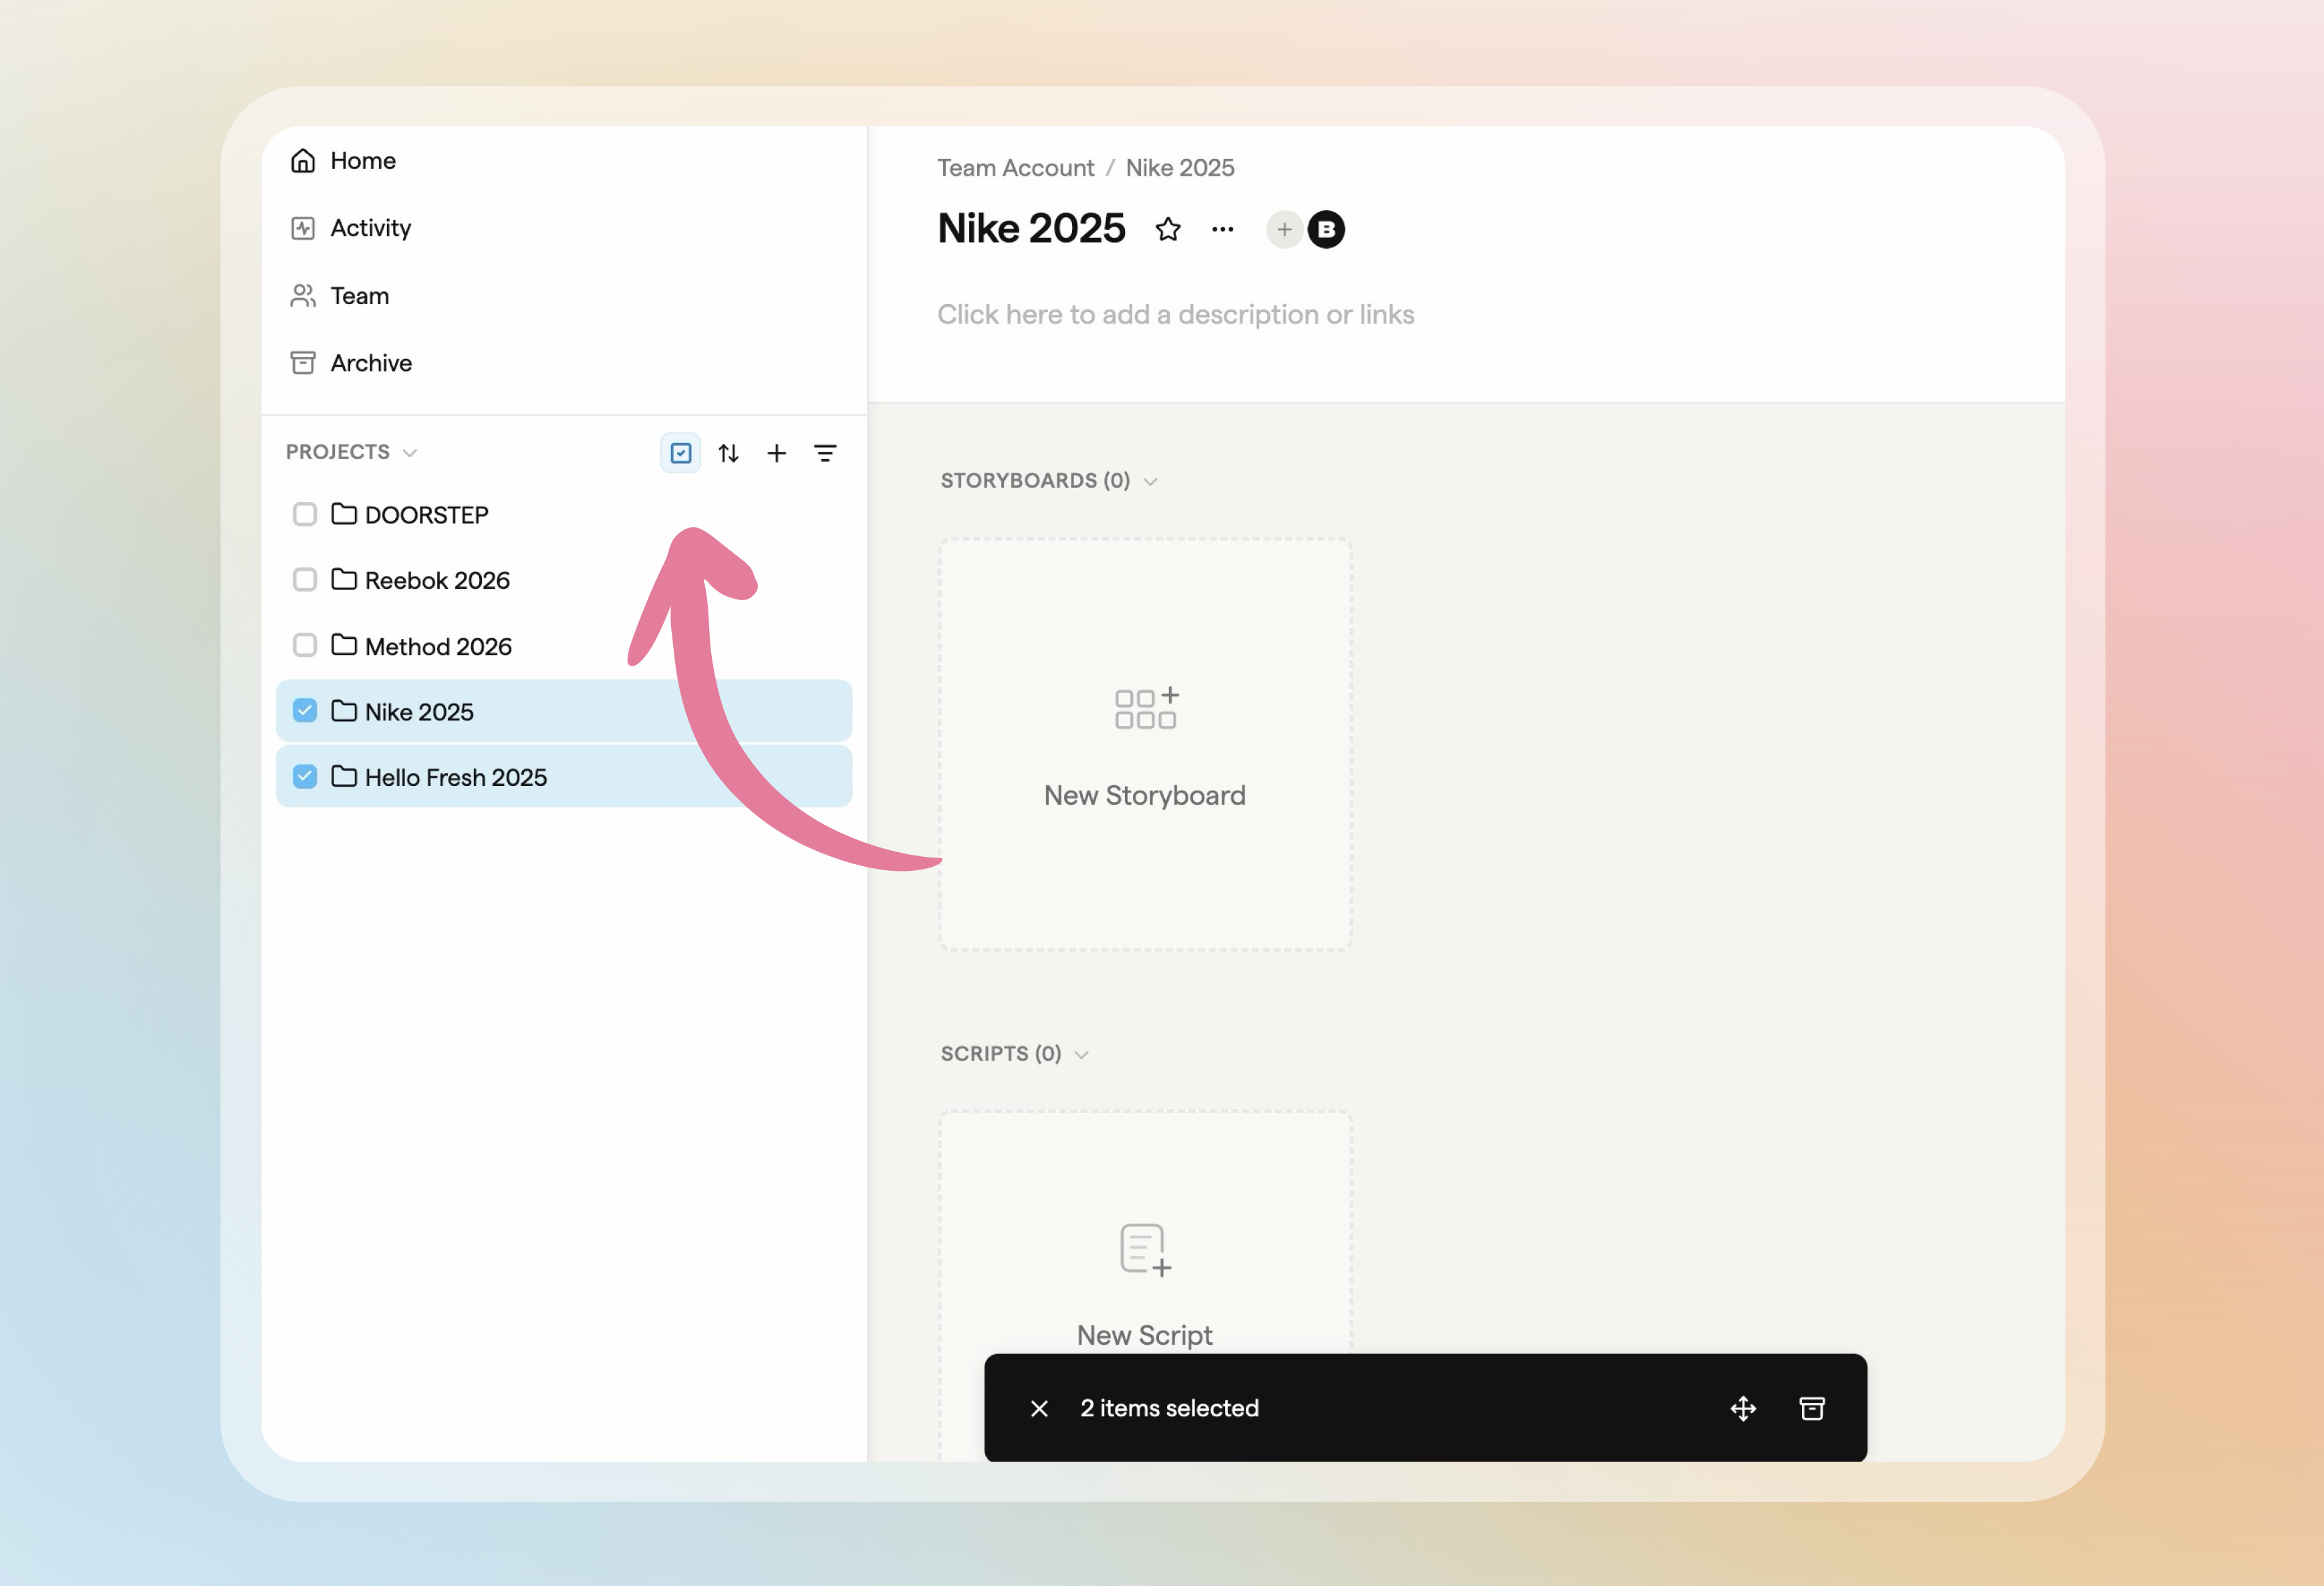The height and width of the screenshot is (1586, 2324).
Task: Open the DOORSTEP project
Action: coord(427,515)
